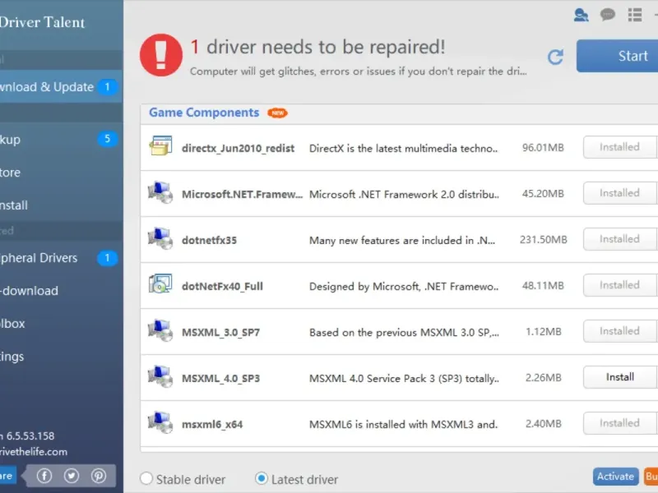658x493 pixels.
Task: Click the '1 driver needs to be repaired!' headline
Action: click(317, 47)
